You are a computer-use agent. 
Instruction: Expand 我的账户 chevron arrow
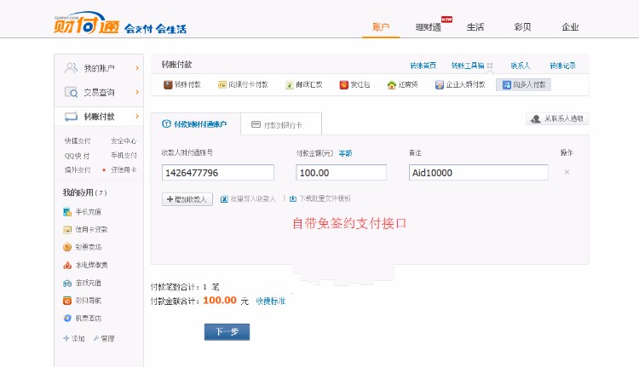click(137, 68)
